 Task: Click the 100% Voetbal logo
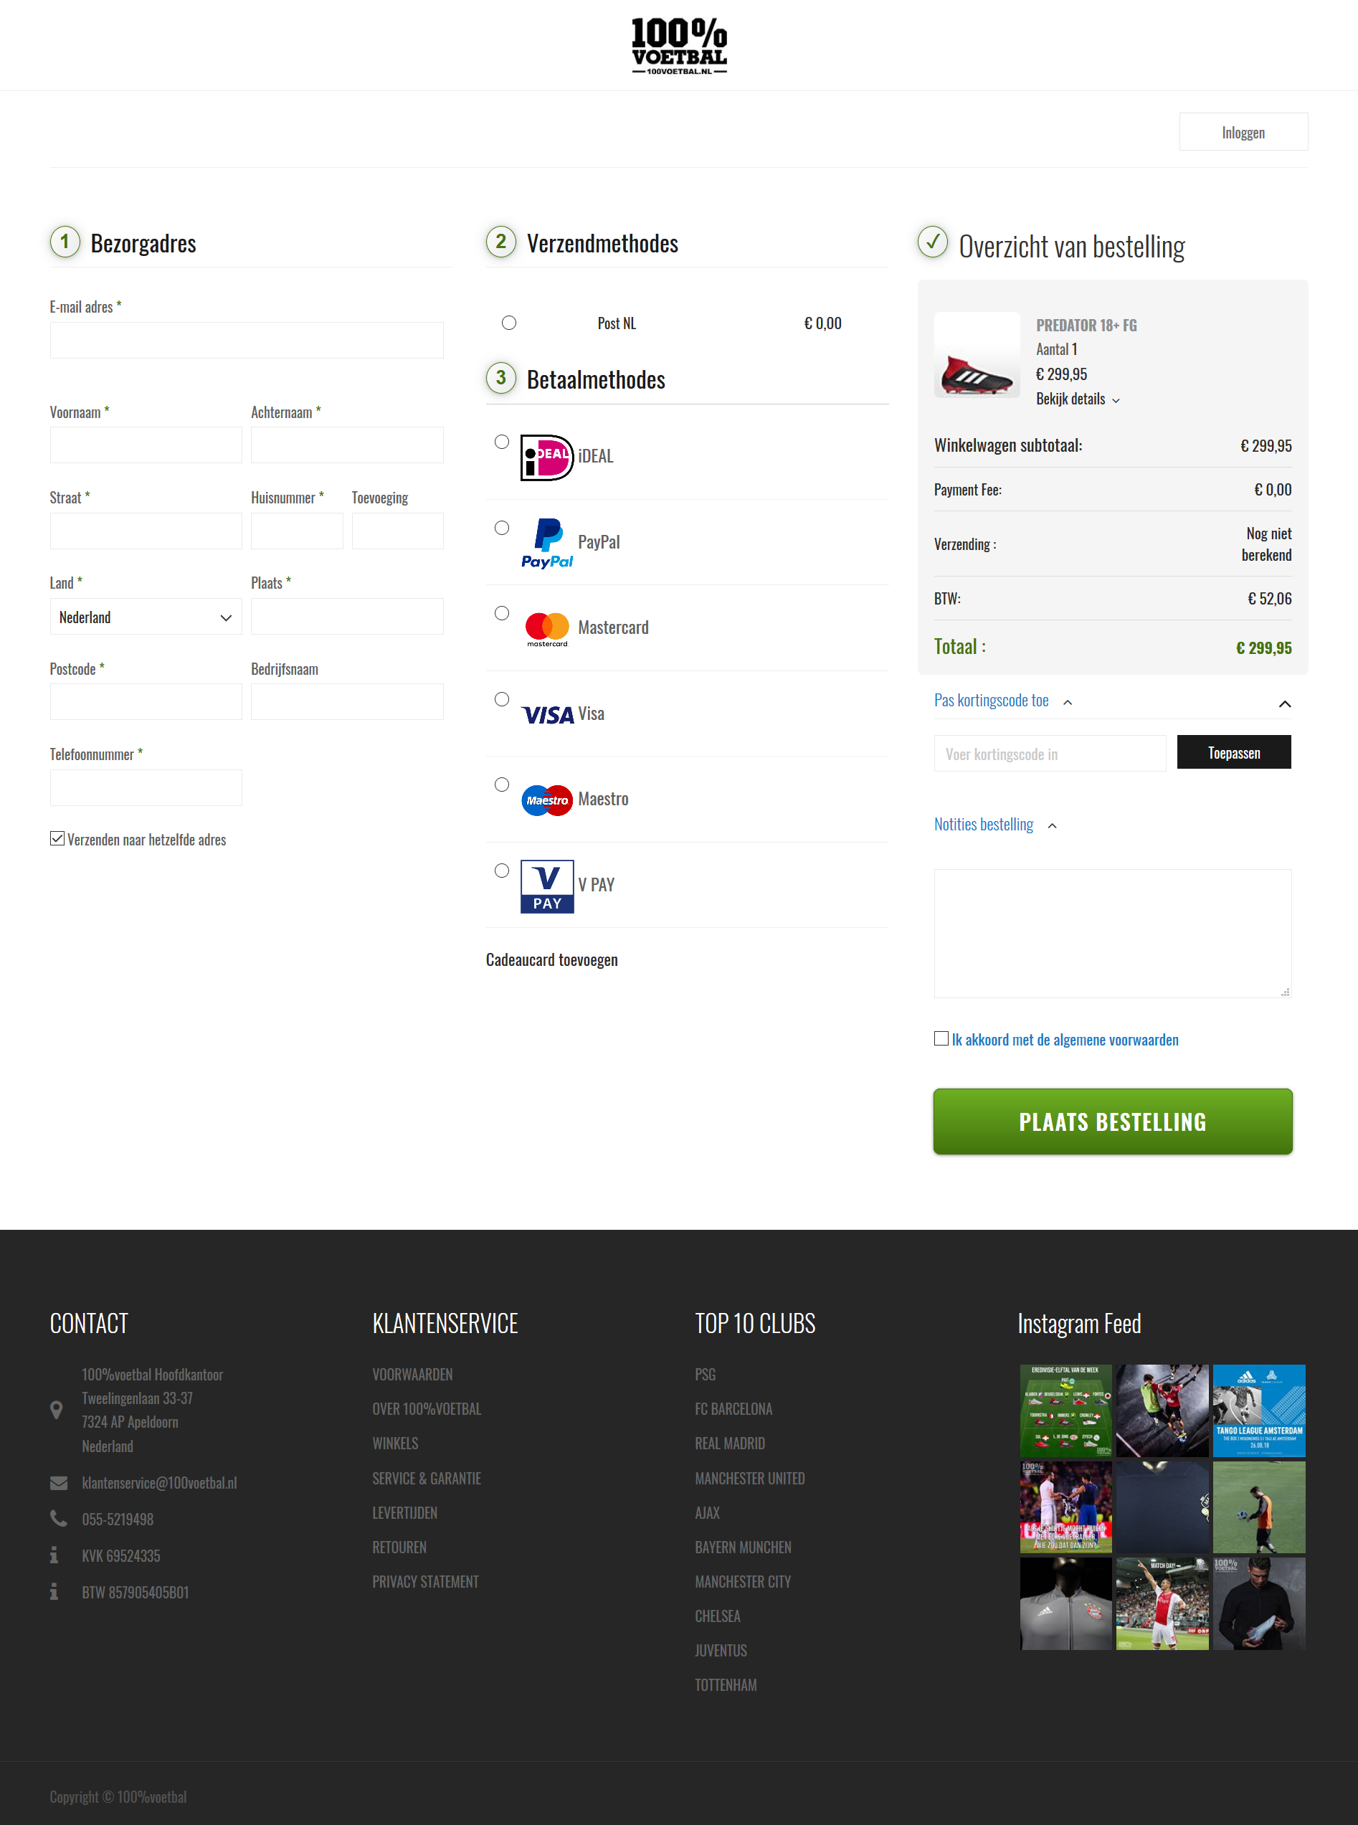coord(679,46)
